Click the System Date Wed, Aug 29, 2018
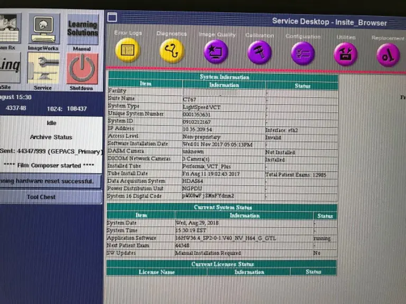The image size is (406, 304). coord(197,223)
